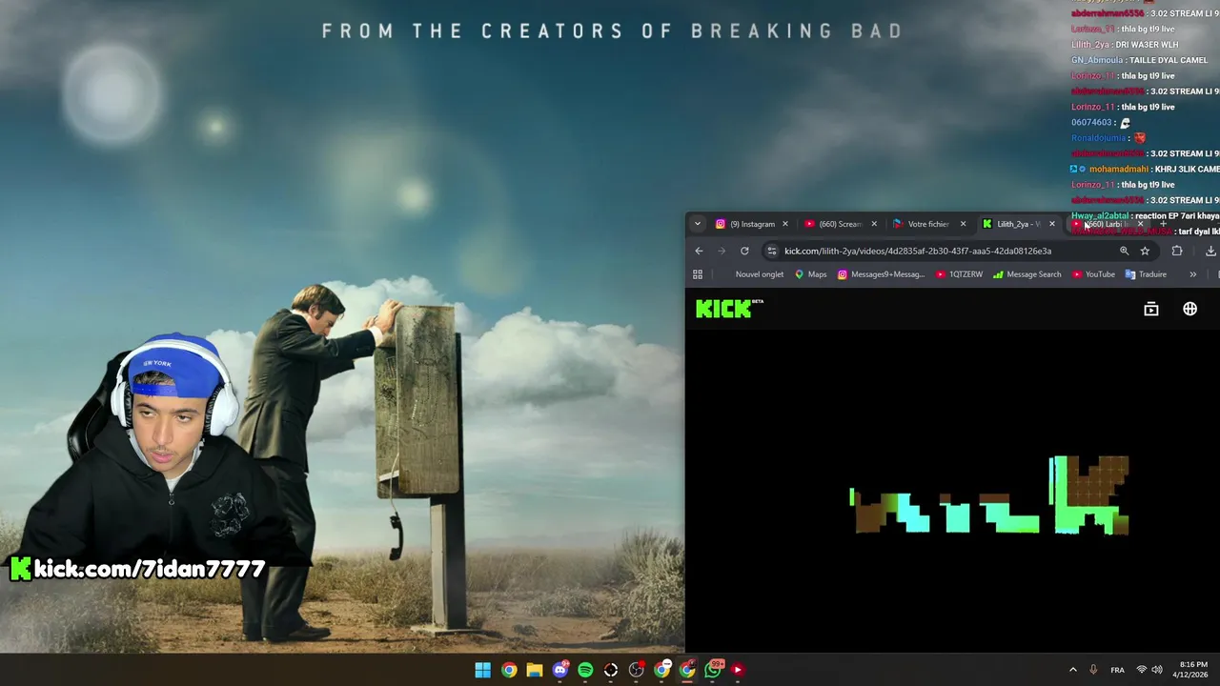Open Google Chrome from the taskbar

pyautogui.click(x=509, y=670)
